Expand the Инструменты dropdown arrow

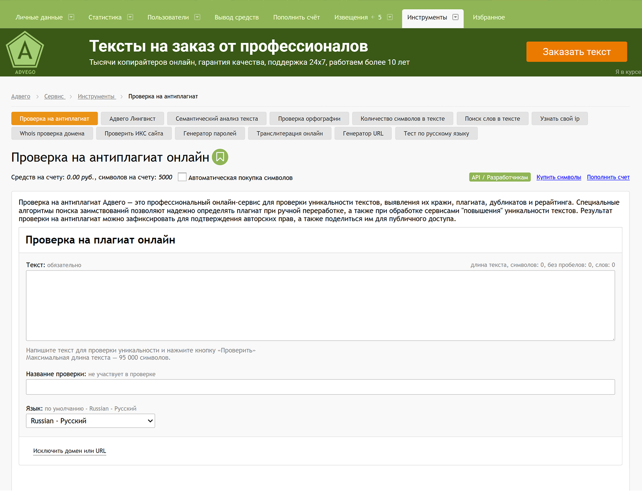point(456,17)
